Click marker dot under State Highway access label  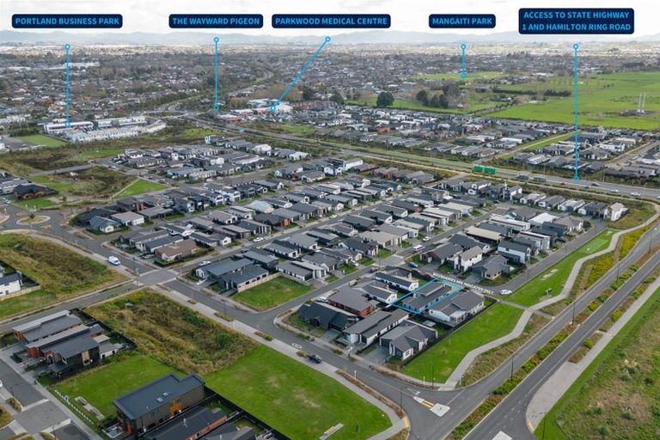576,46
